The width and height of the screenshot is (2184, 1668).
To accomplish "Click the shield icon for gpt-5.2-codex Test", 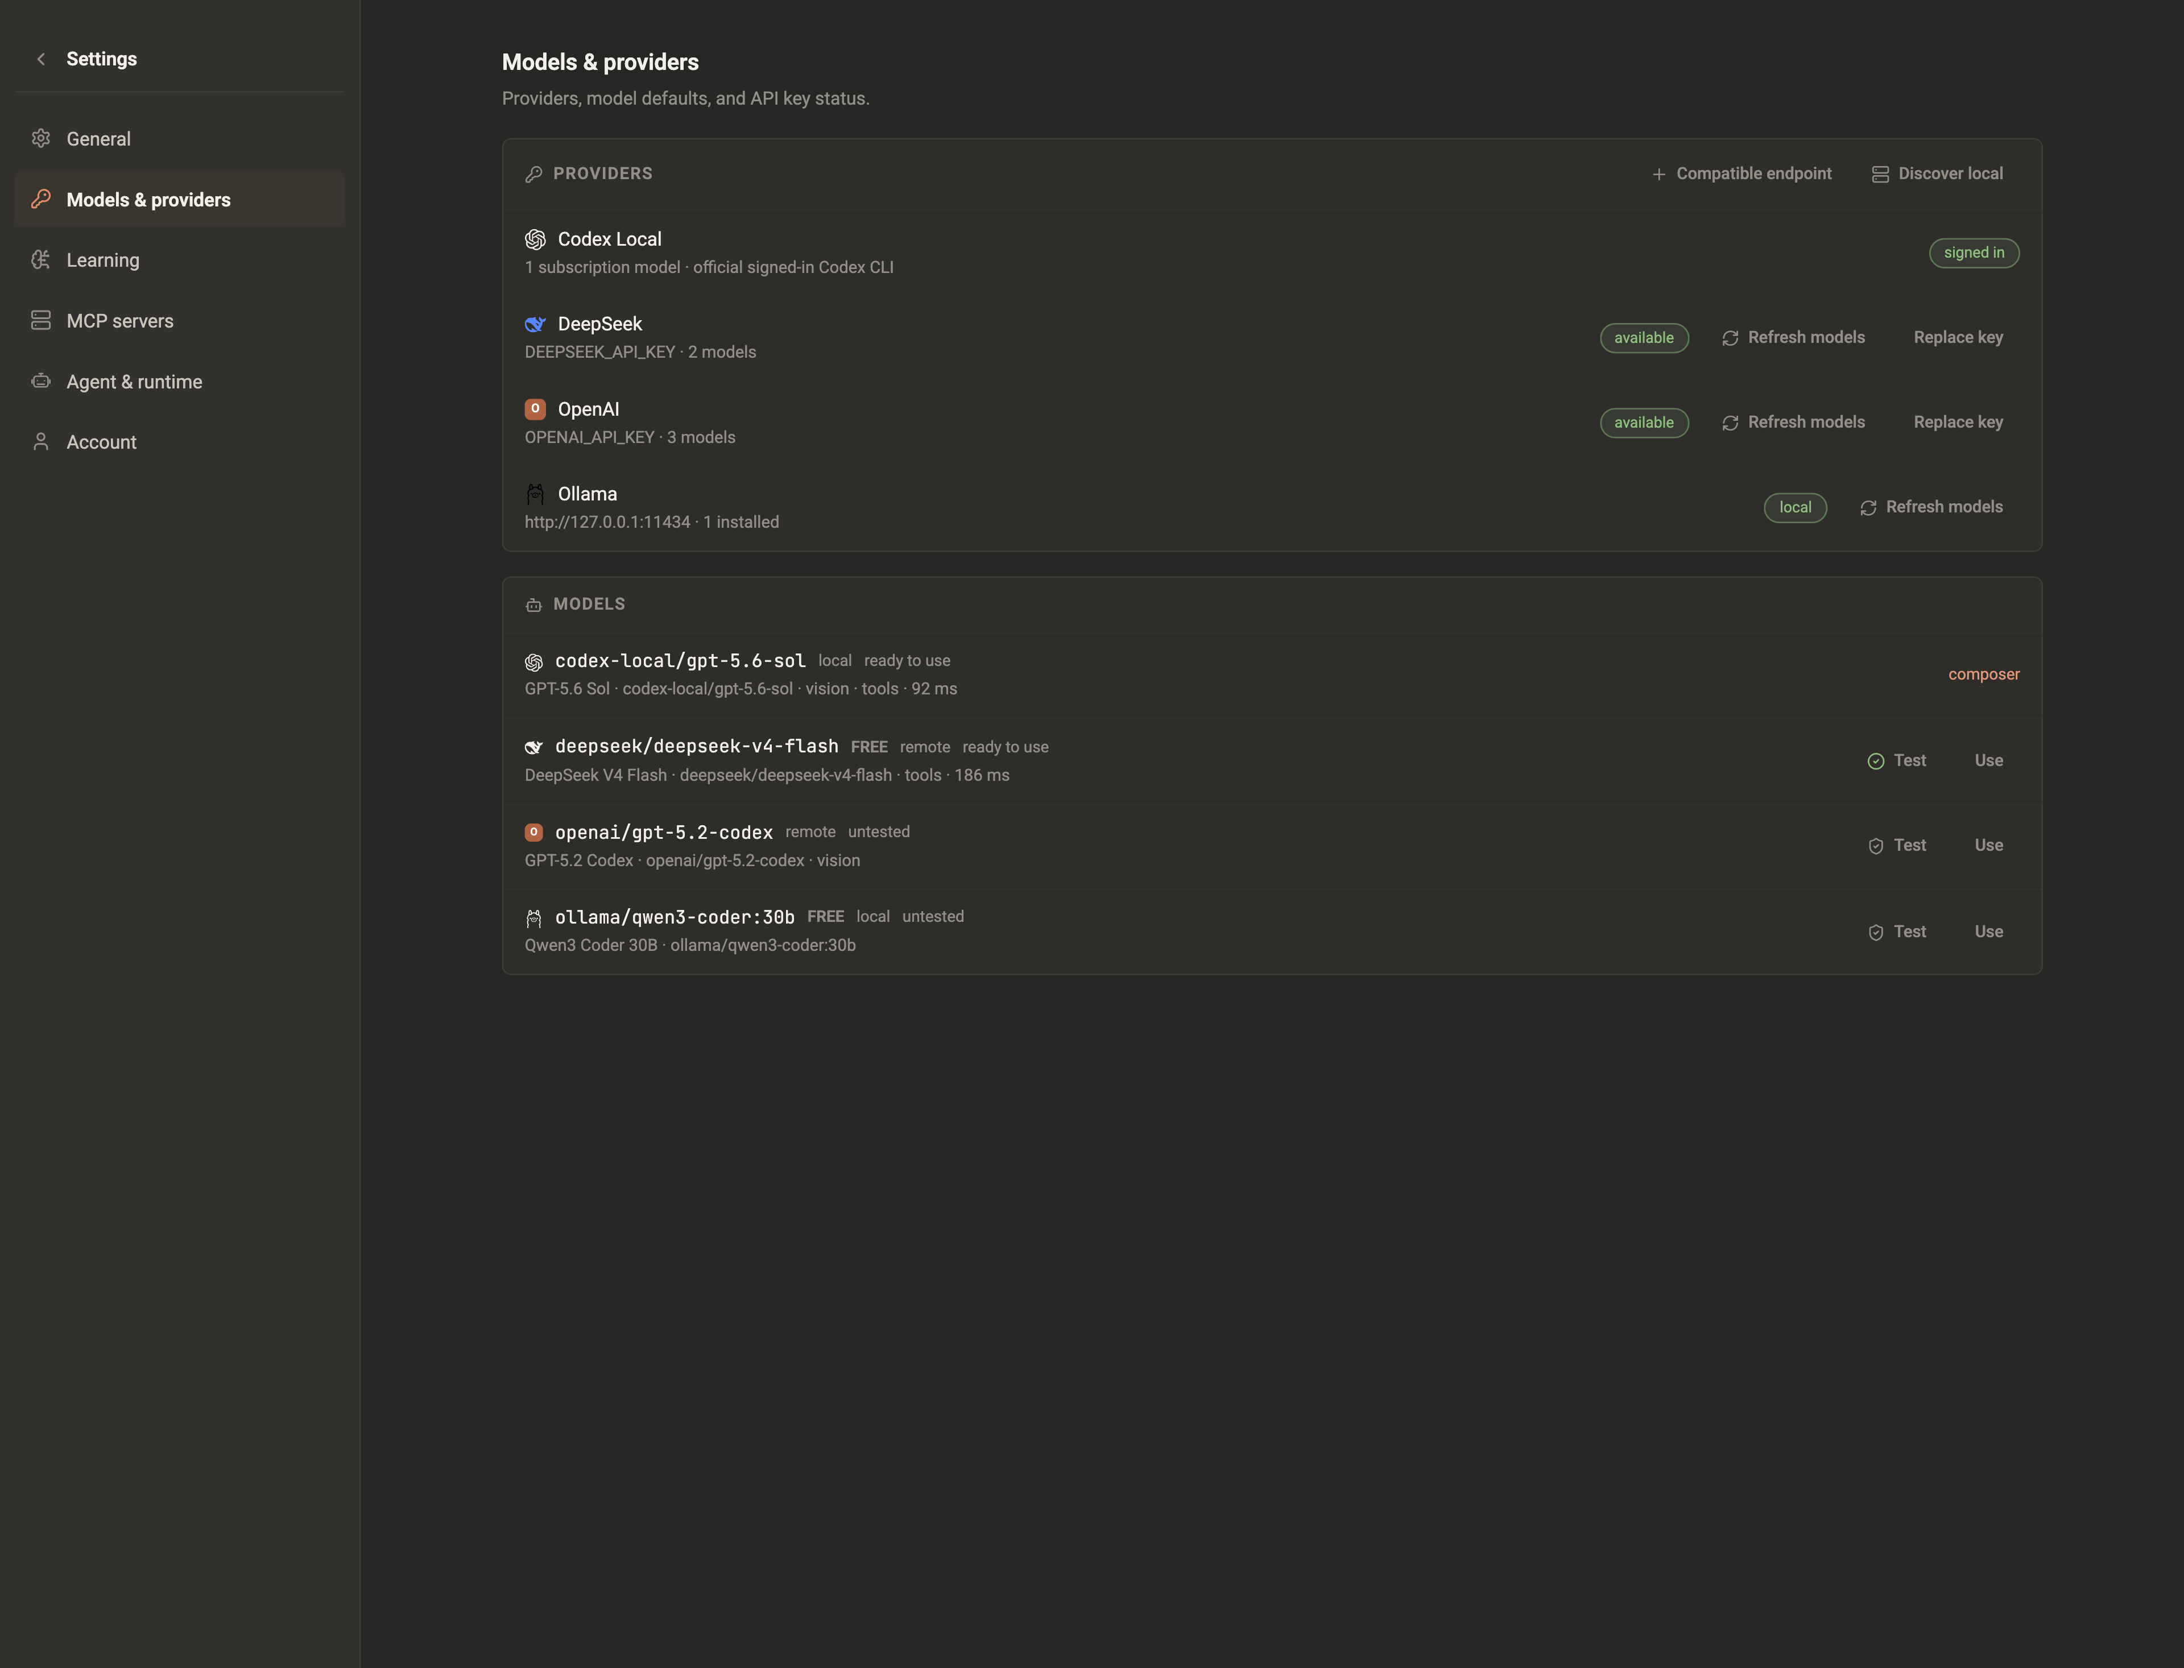I will pos(1876,846).
